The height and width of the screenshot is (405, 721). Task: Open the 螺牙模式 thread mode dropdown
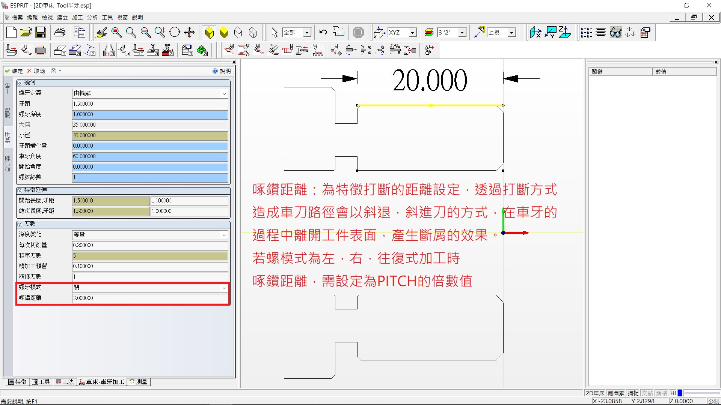[224, 288]
